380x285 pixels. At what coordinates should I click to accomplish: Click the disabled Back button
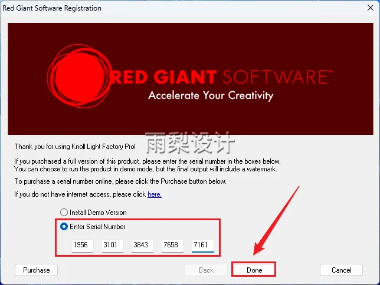[x=207, y=270]
